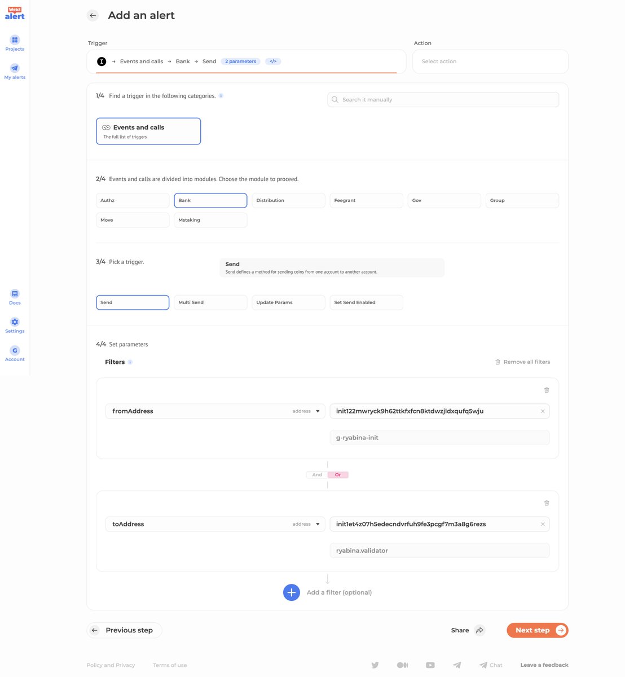
Task: Choose the Gov module
Action: [444, 200]
